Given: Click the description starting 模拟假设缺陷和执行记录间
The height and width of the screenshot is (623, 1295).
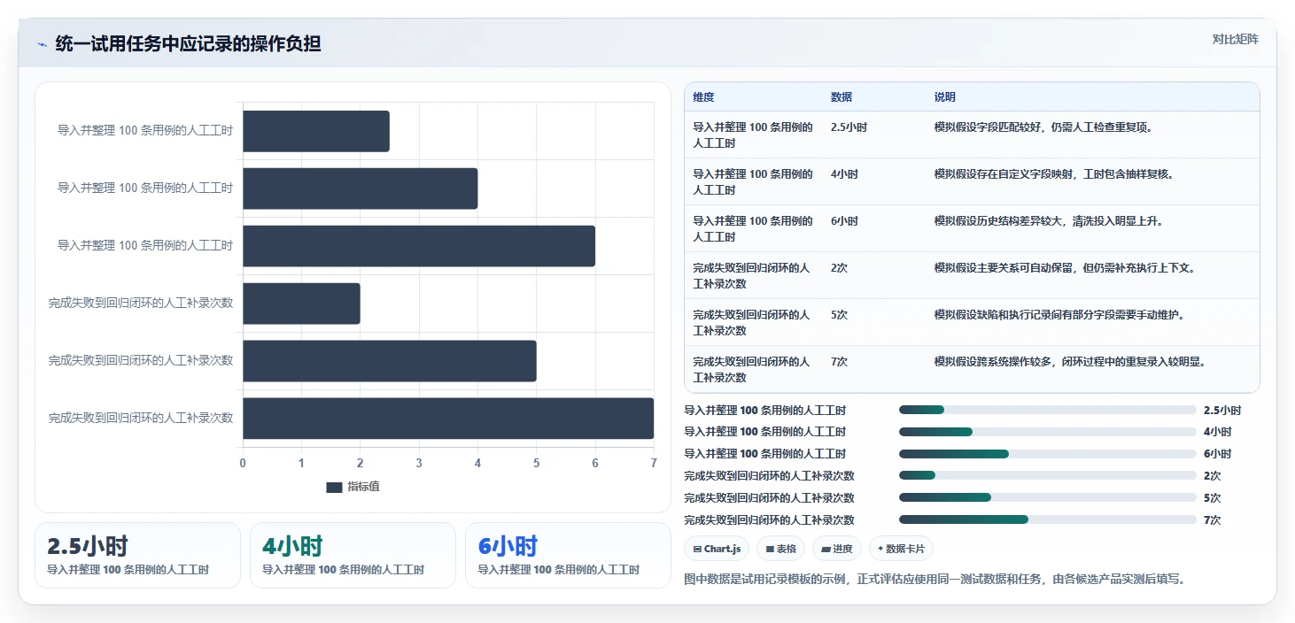Looking at the screenshot, I should [x=1059, y=315].
